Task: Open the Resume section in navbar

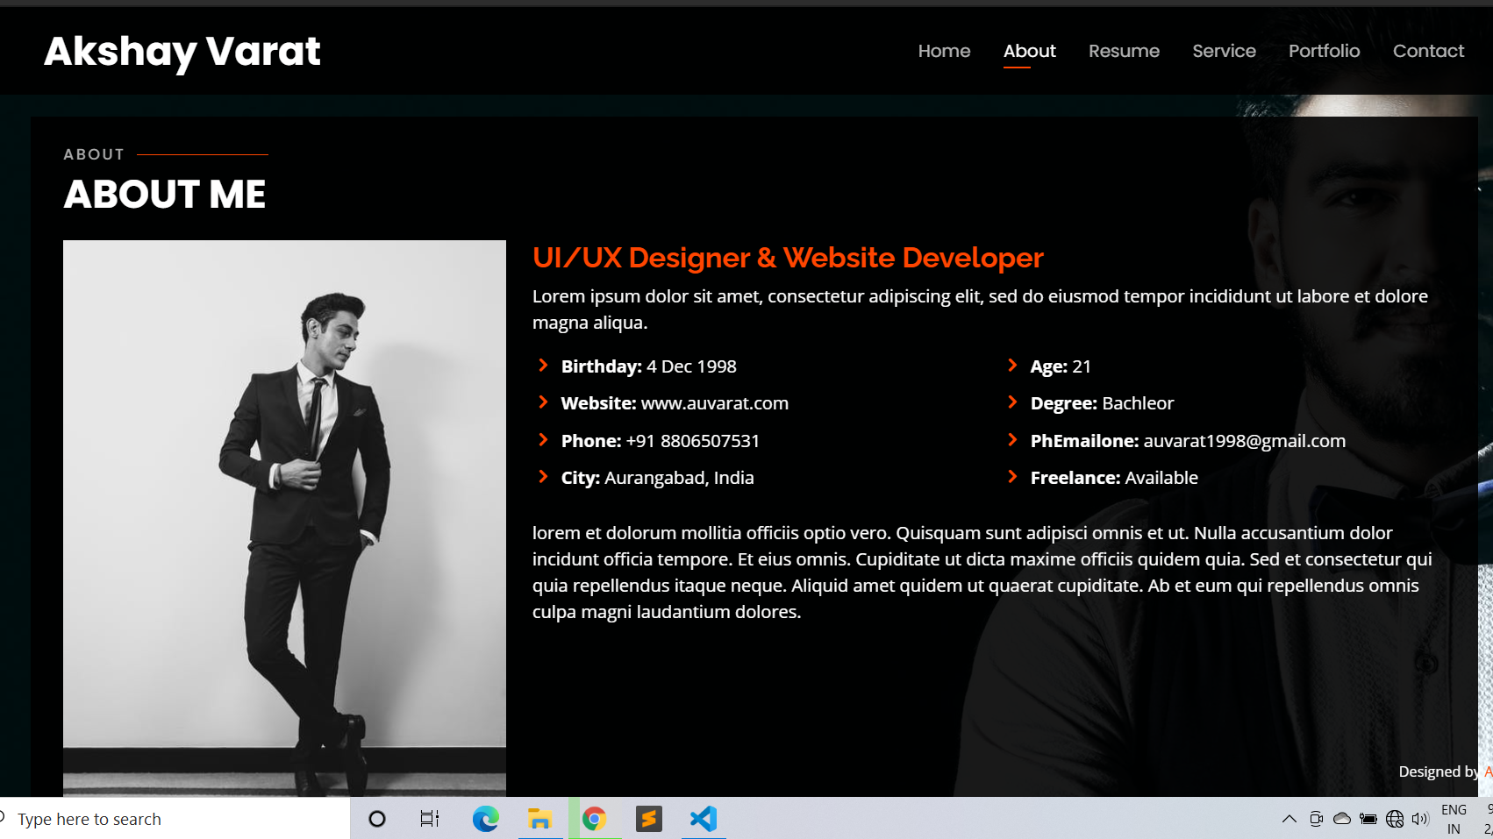Action: (1124, 51)
